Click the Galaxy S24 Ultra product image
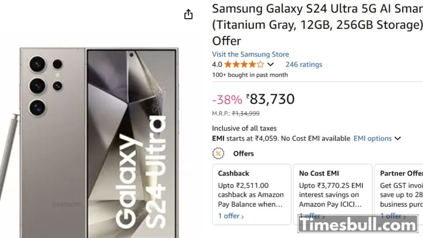This screenshot has height=238, width=423. (x=99, y=142)
